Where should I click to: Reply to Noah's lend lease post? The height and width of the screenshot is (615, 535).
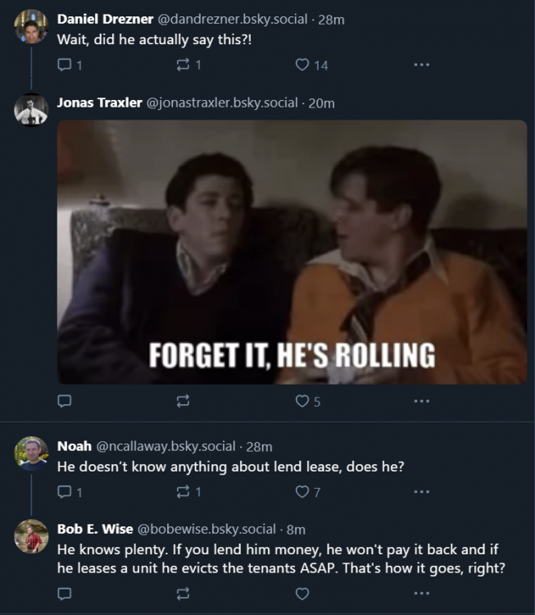[x=65, y=492]
